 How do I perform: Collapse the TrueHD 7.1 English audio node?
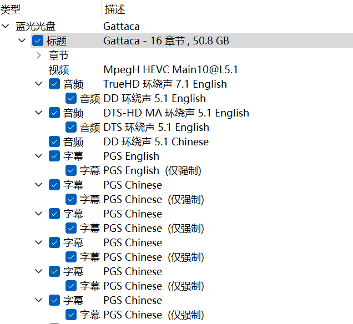click(39, 84)
